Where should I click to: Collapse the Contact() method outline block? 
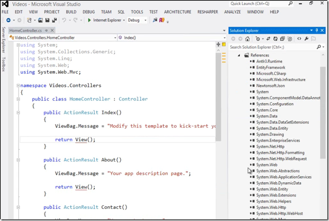point(18,207)
